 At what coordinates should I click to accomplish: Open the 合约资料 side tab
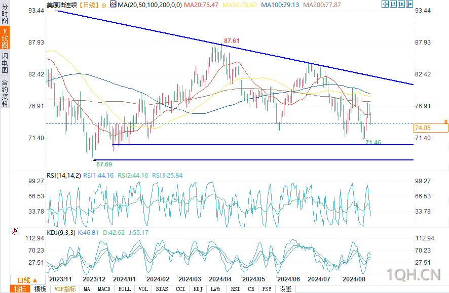pyautogui.click(x=5, y=93)
